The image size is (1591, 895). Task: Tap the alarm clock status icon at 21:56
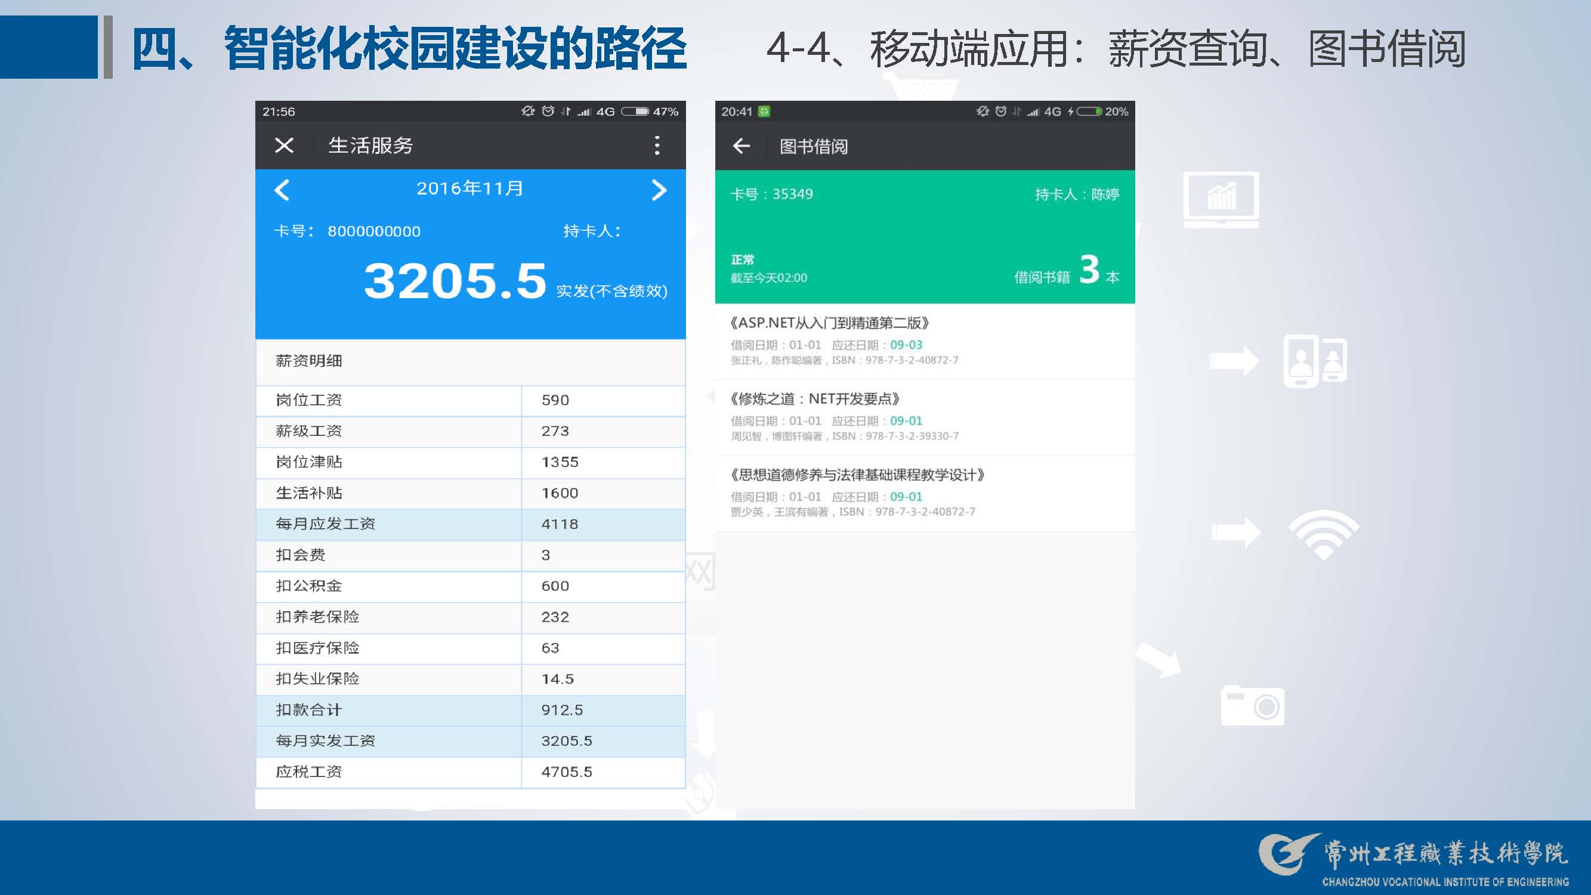coord(547,111)
